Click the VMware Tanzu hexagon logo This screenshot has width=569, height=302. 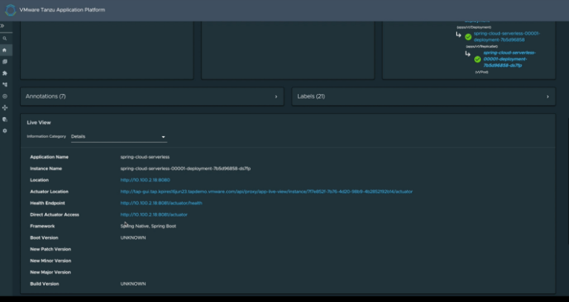pos(10,10)
